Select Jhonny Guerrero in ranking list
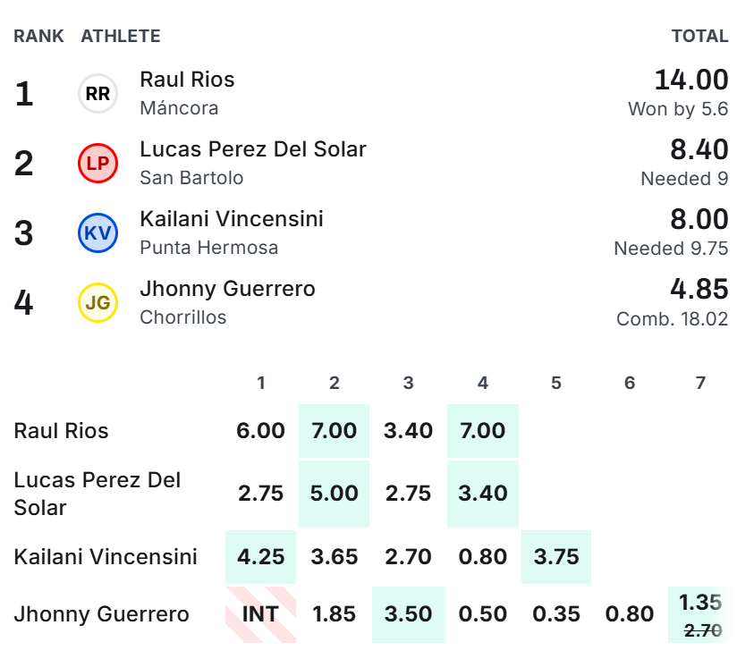Image resolution: width=754 pixels, height=659 pixels. 227,289
